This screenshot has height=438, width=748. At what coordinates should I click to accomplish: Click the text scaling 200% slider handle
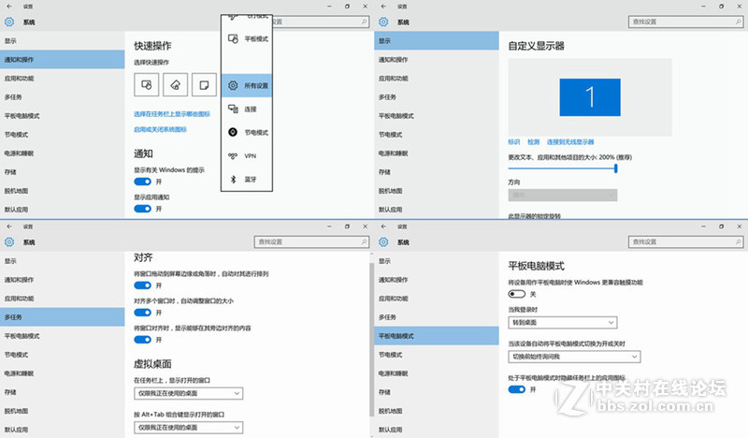click(616, 168)
